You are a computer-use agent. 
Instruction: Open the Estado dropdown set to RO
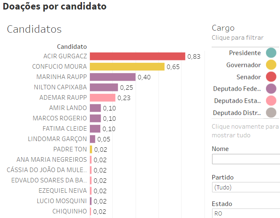[246, 213]
